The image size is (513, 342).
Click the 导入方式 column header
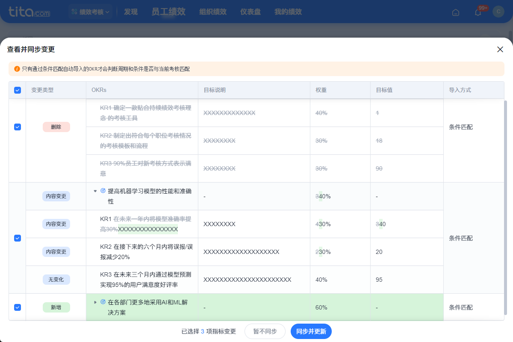tap(460, 90)
